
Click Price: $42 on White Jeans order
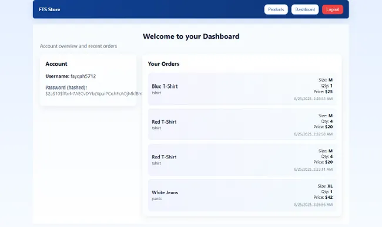pyautogui.click(x=323, y=197)
